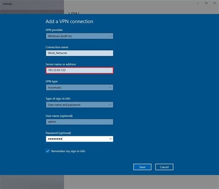Screen dimensions: 219x189
Task: Focus the Server name or address field
Action: pyautogui.click(x=79, y=70)
